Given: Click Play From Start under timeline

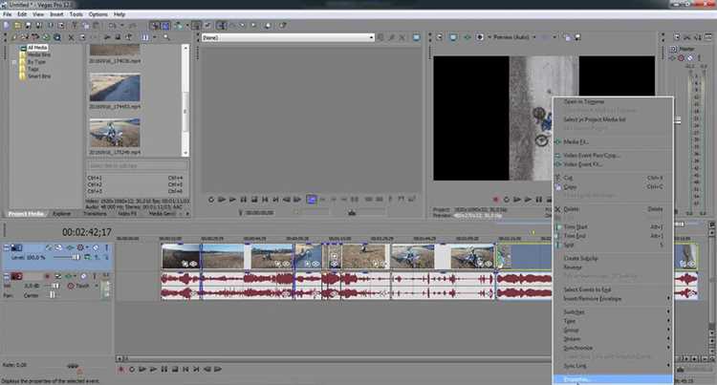Looking at the screenshot, I should pos(142,369).
